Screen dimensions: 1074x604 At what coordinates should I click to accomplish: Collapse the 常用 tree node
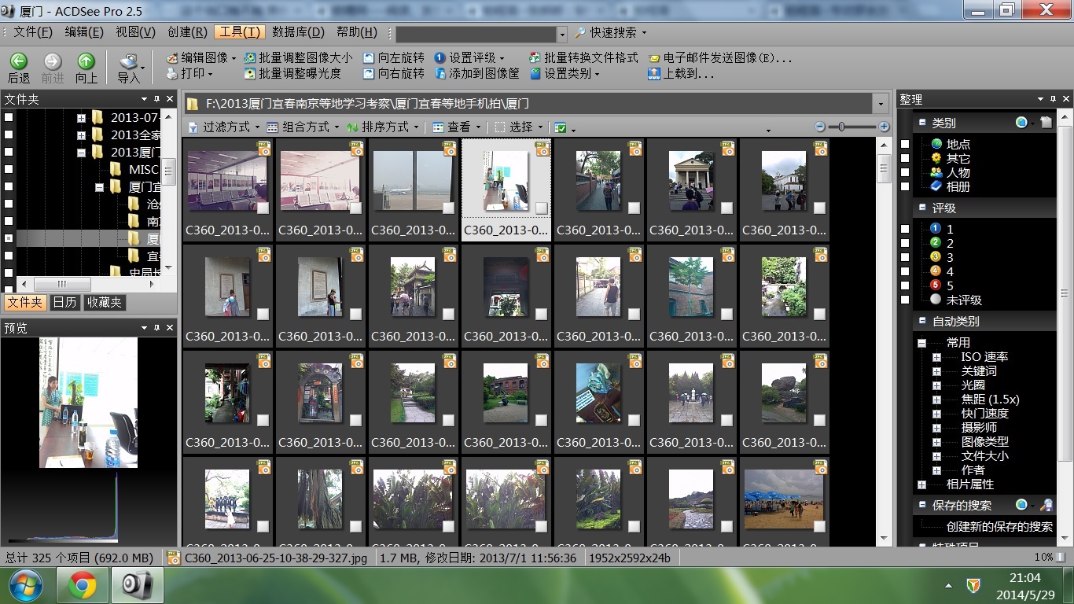(921, 343)
